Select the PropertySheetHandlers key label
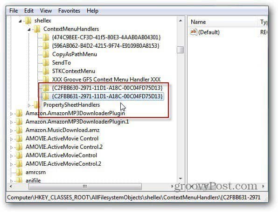 pyautogui.click(x=71, y=105)
